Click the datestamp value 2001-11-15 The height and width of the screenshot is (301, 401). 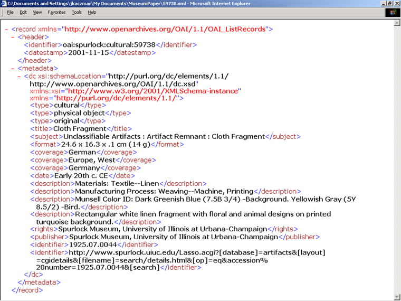tap(89, 53)
